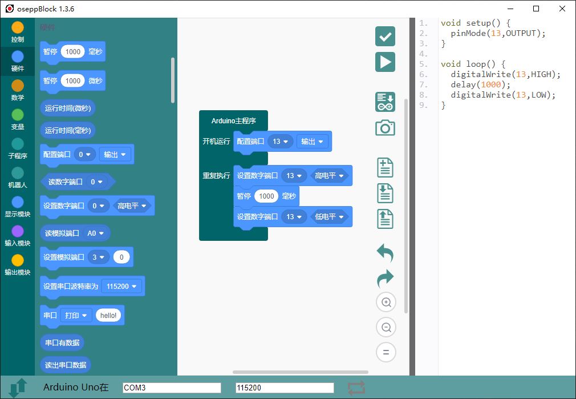Take a workspace screenshot with camera icon
Screen dimensions: 576x399
click(385, 128)
